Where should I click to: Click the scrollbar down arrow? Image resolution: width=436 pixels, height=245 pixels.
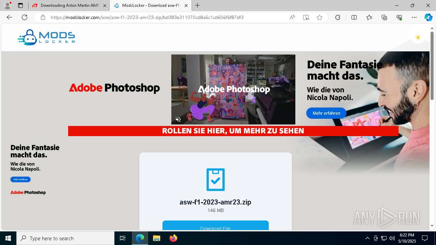432,226
